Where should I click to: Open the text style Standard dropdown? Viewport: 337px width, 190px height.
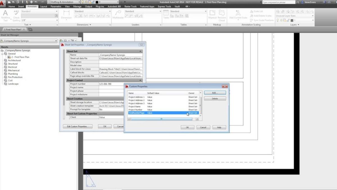click(x=40, y=12)
